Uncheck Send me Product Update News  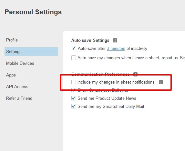coord(74,98)
